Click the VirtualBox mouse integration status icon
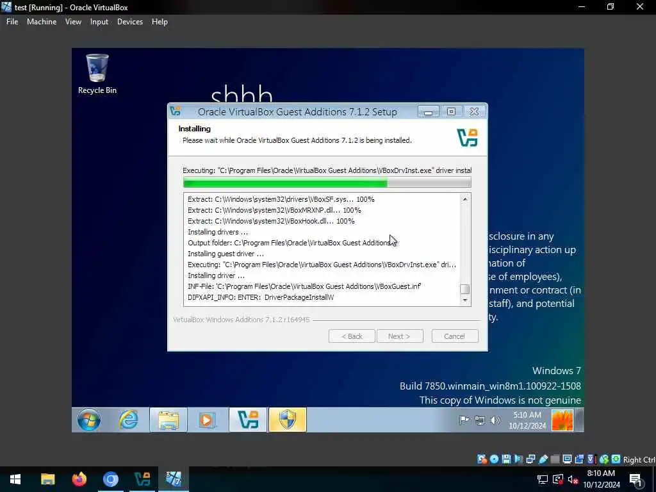The height and width of the screenshot is (492, 656). point(604,459)
